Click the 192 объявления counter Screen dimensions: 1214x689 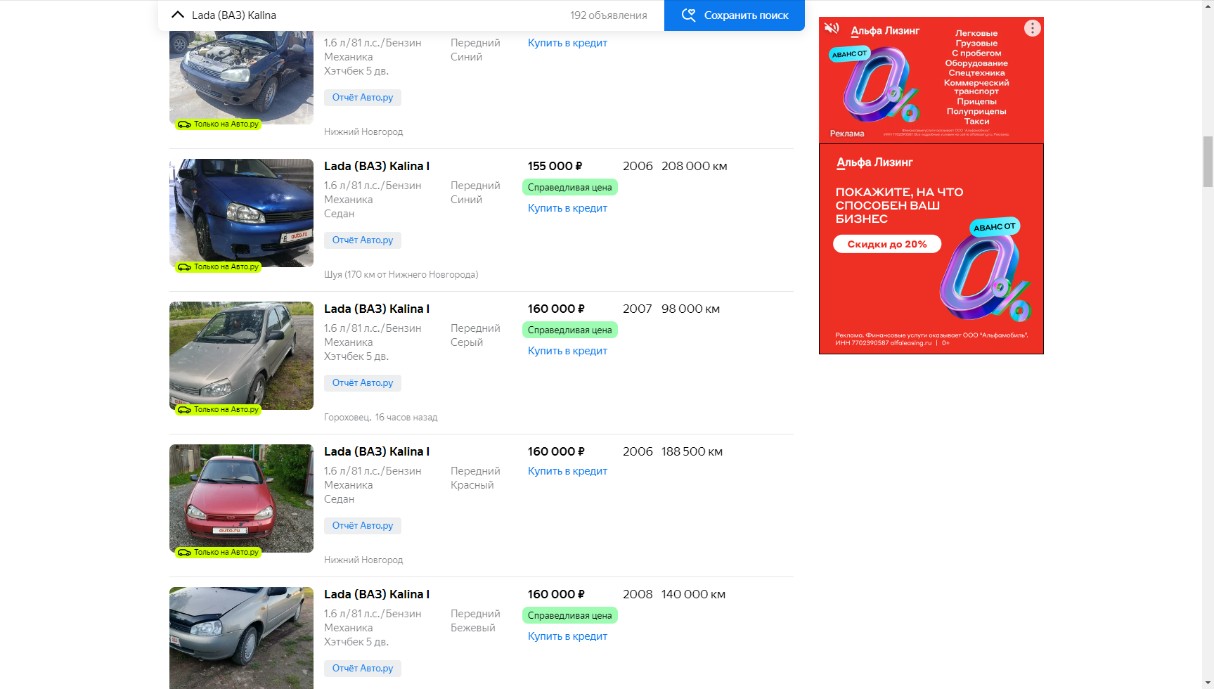pyautogui.click(x=609, y=15)
